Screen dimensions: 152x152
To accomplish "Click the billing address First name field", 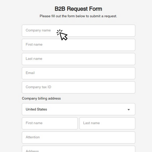I will click(50, 123).
